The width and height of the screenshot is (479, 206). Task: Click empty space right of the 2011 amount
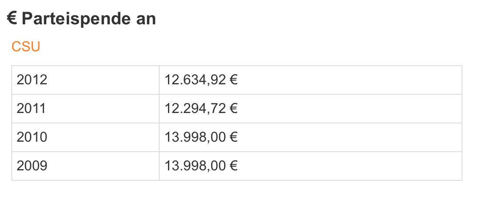(x=349, y=109)
